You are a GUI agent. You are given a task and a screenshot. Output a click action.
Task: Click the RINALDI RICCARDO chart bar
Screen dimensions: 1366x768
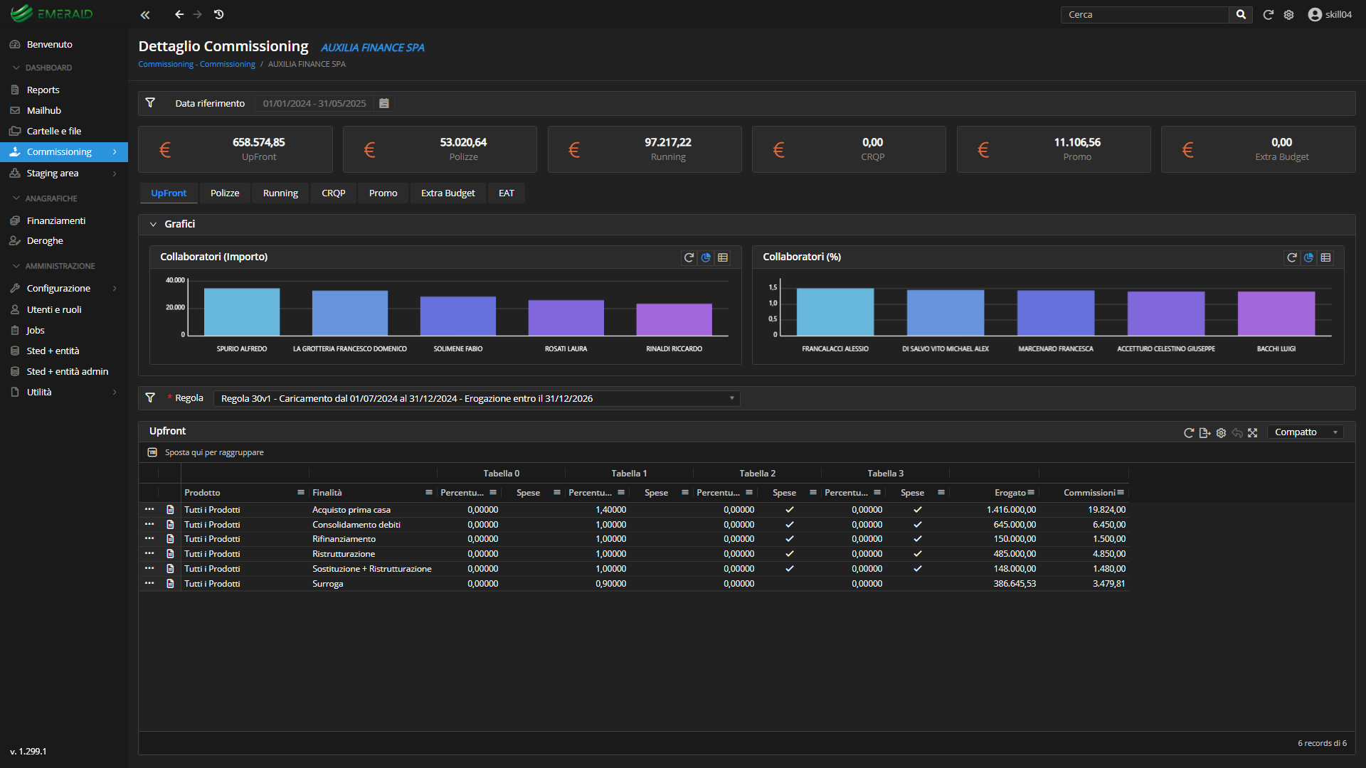point(674,319)
